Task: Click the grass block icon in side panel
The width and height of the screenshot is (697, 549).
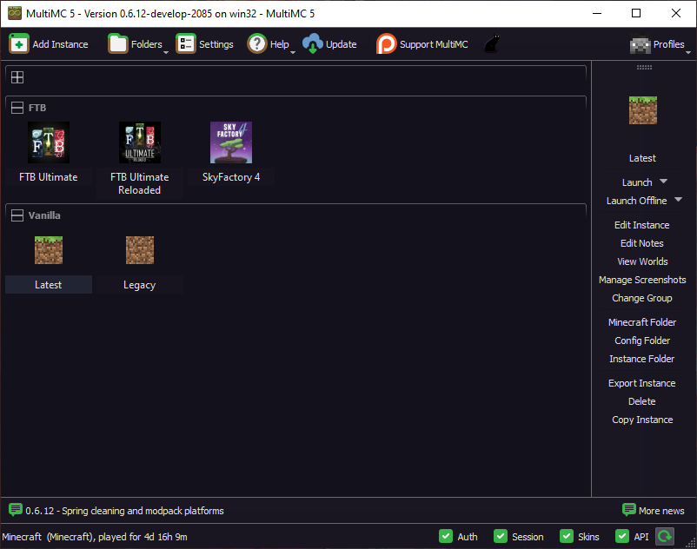Action: (643, 110)
